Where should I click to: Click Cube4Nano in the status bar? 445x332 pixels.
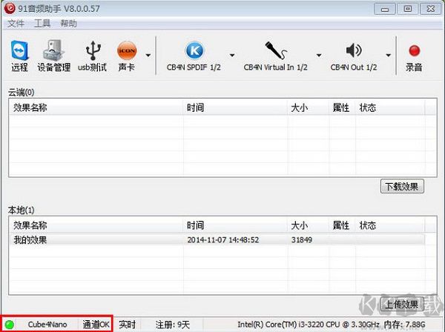[47, 325]
